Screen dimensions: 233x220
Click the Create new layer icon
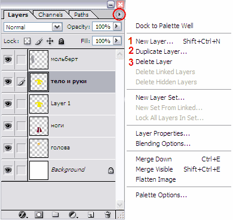pos(91,215)
